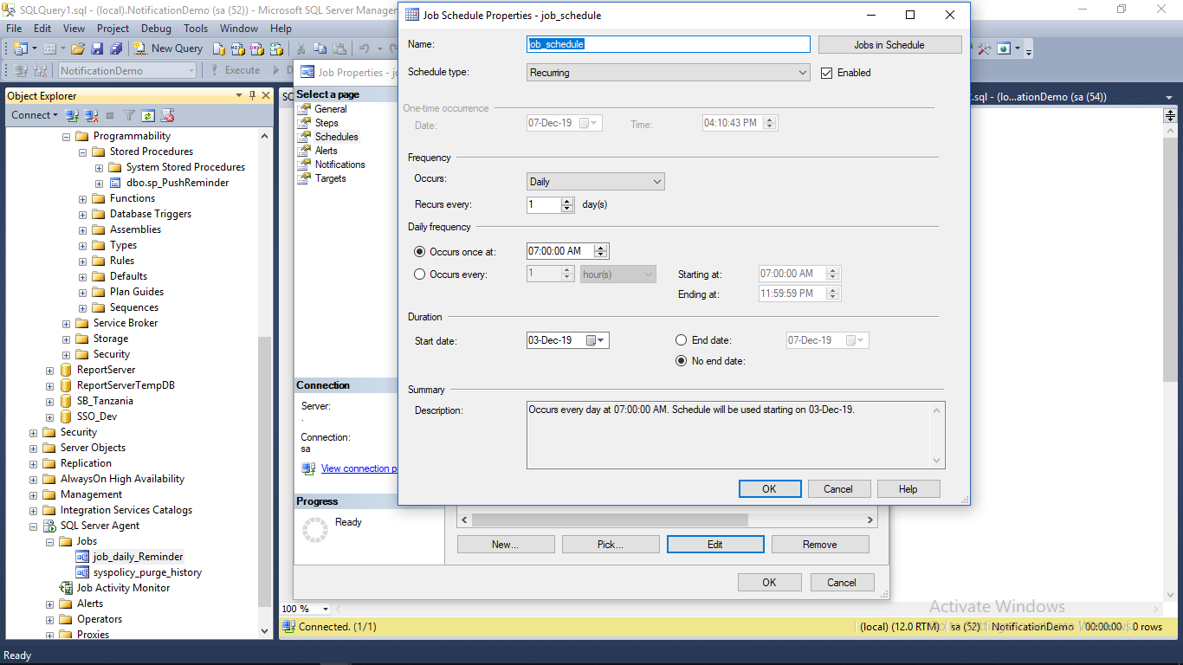Click the SQL Server Agent node icon

(x=49, y=526)
